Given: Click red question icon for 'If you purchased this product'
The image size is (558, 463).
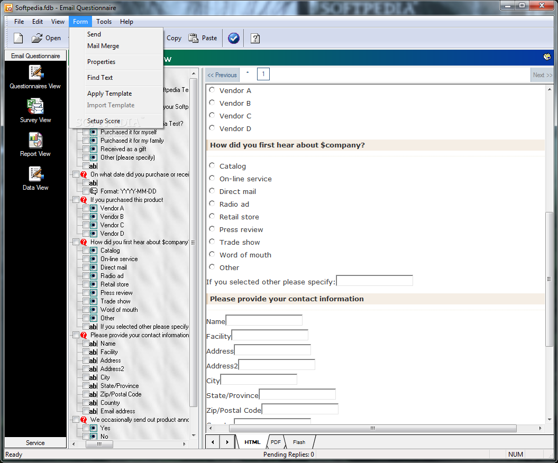Looking at the screenshot, I should [x=84, y=200].
